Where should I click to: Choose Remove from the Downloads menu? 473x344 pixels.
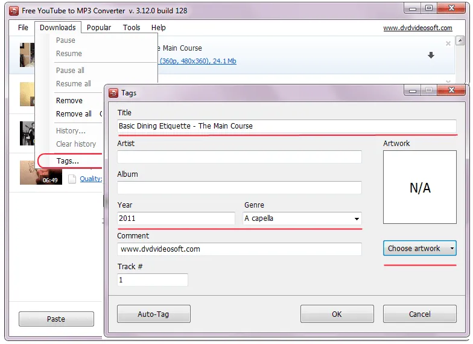pos(69,100)
